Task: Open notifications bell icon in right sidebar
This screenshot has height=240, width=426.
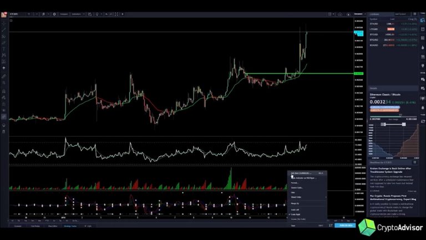Action: click(423, 108)
